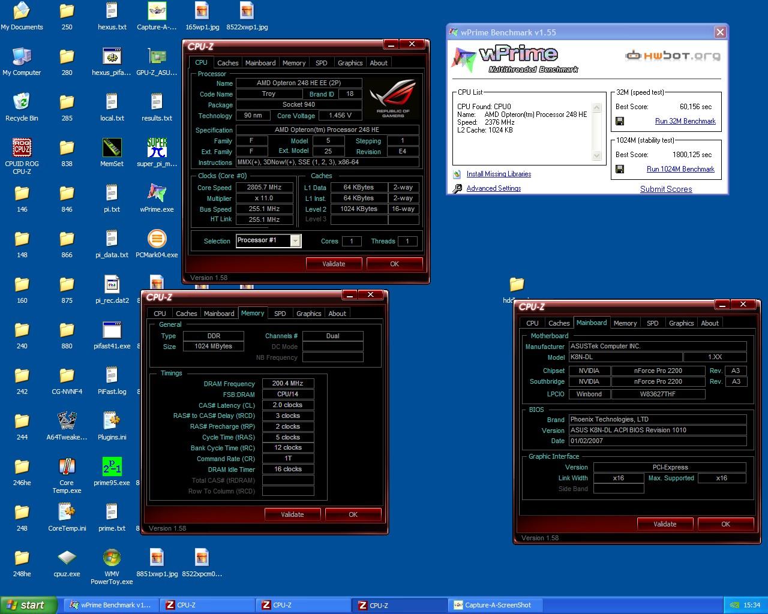Image resolution: width=768 pixels, height=614 pixels.
Task: Switch to Memory tab in CPU-Z Mainboard window
Action: [625, 323]
